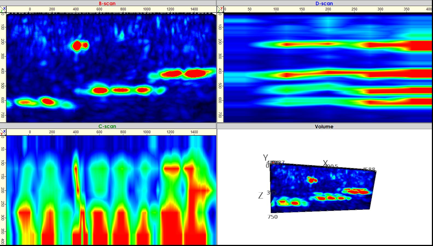Click 800 mark on B-scan horizontal ruler

(x=123, y=9)
